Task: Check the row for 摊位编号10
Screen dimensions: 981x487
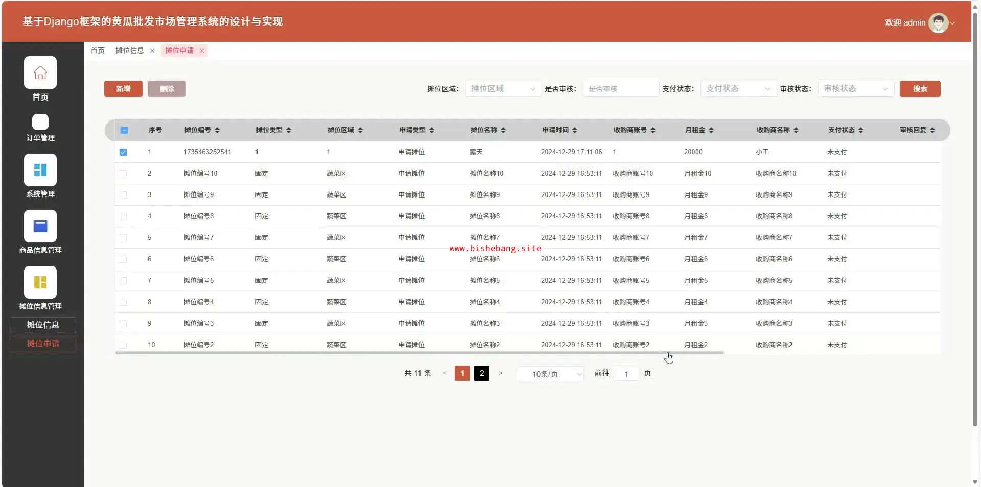Action: coord(123,174)
